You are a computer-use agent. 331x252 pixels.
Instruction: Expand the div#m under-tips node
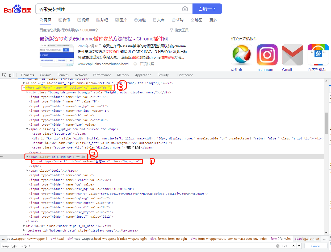click(x=24, y=226)
